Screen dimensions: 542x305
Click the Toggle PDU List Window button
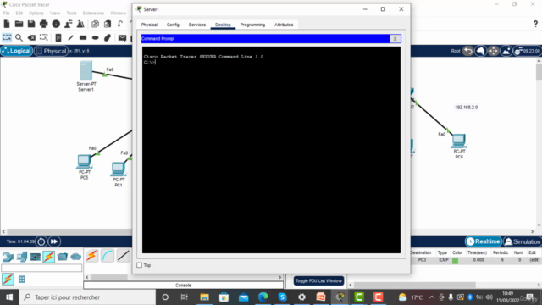318,280
